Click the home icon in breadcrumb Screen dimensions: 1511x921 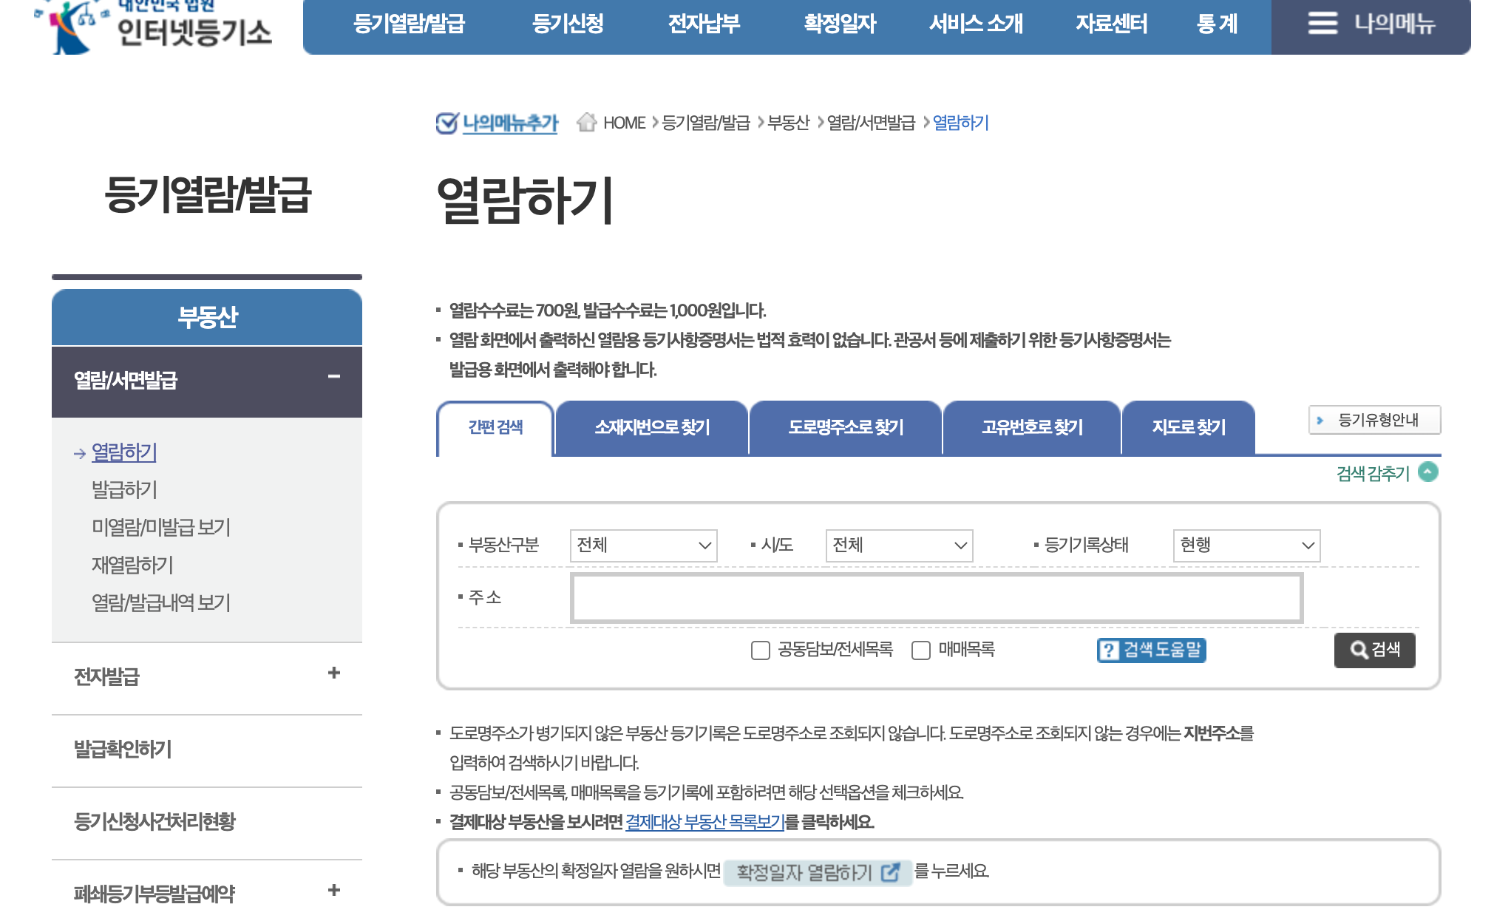[586, 122]
